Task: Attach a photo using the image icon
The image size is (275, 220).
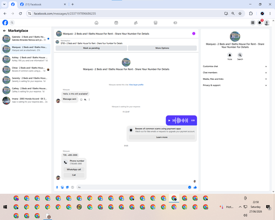Action: [62, 187]
